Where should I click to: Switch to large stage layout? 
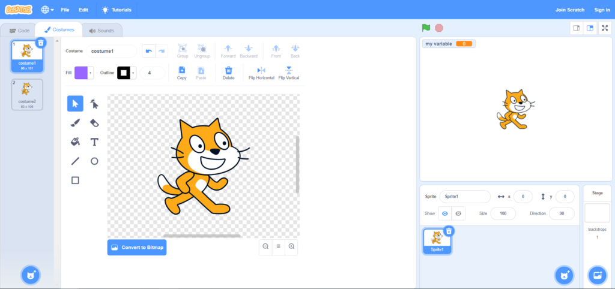point(590,28)
